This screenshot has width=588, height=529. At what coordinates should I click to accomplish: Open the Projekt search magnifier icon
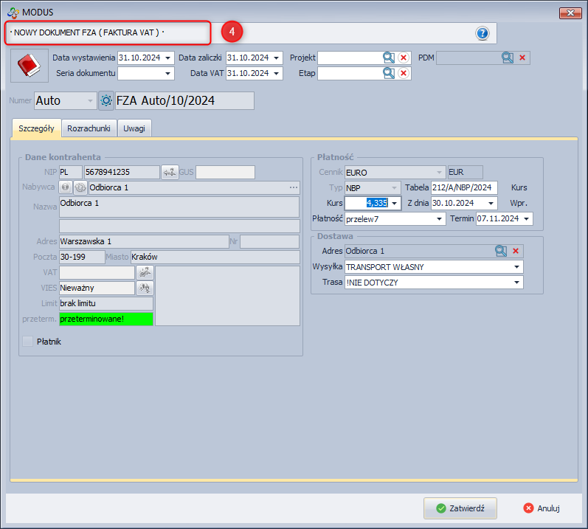389,58
